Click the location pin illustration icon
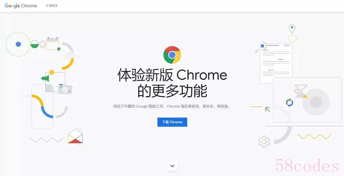The width and height of the screenshot is (344, 176). point(292,29)
